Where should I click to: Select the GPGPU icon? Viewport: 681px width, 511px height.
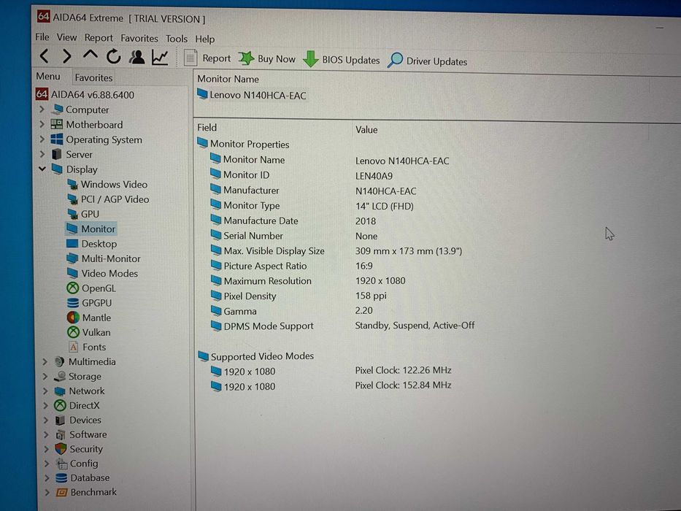tap(73, 302)
